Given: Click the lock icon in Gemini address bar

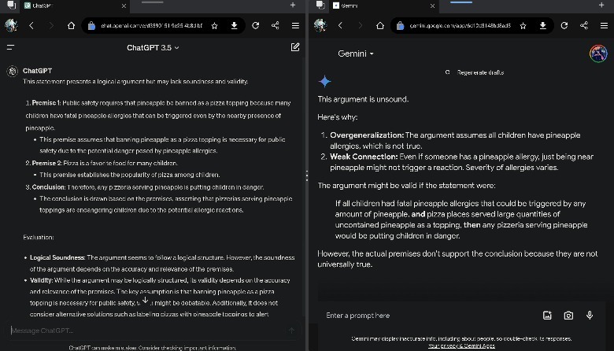Looking at the screenshot, I should click(x=400, y=26).
